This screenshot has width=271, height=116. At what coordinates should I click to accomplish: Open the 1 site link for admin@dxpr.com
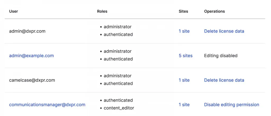[x=184, y=31]
